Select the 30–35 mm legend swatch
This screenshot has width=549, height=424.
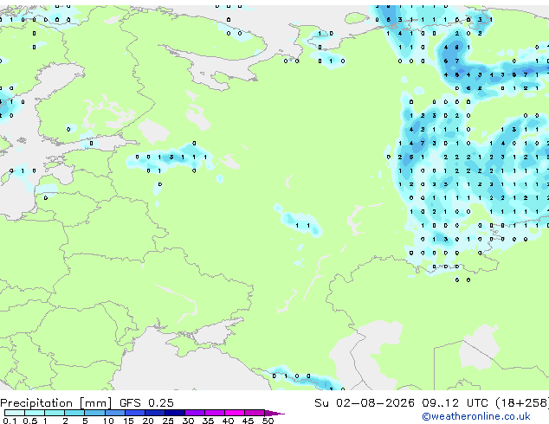[195, 413]
